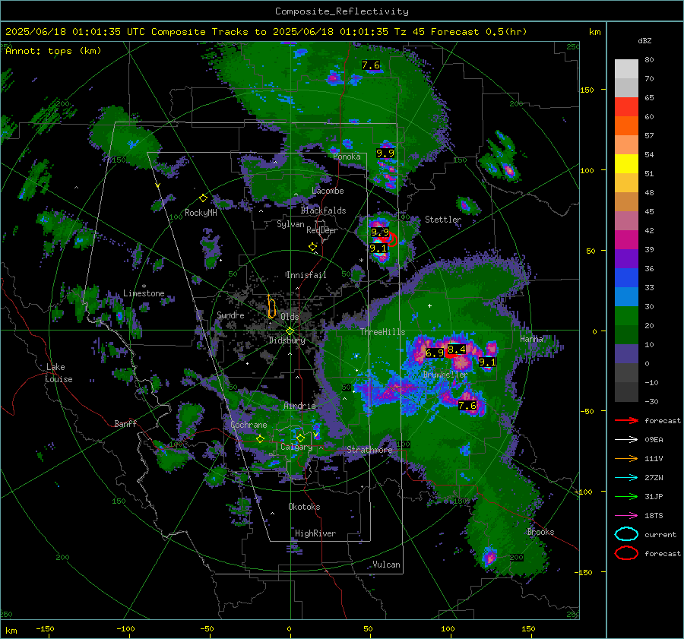Click the Strathmore city label
The height and width of the screenshot is (639, 684).
pyautogui.click(x=369, y=450)
